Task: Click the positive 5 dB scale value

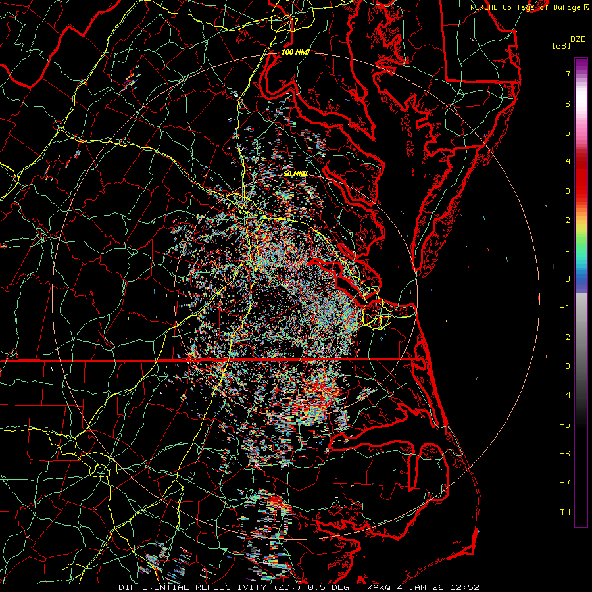Action: [568, 132]
